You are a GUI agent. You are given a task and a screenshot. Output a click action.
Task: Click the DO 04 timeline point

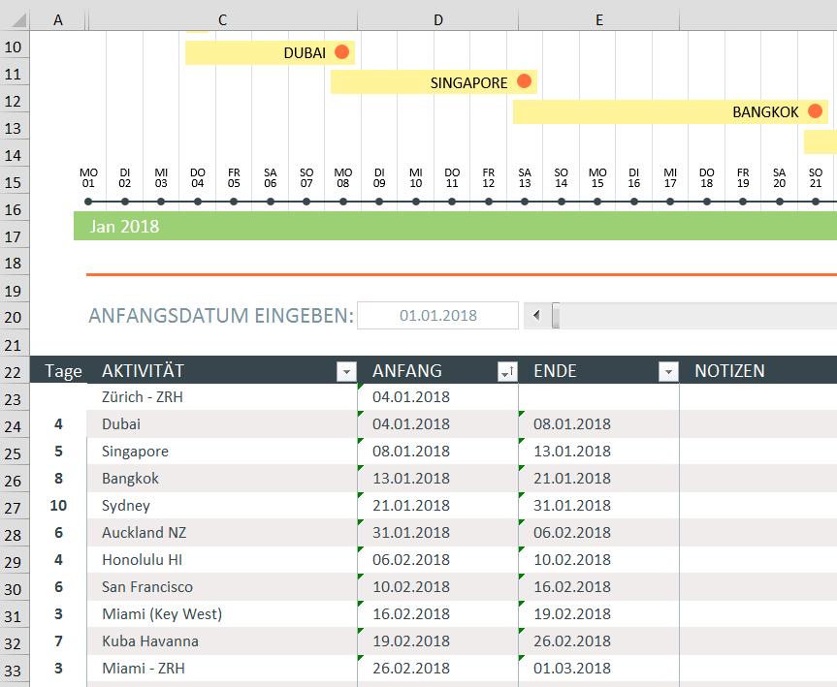coord(198,202)
